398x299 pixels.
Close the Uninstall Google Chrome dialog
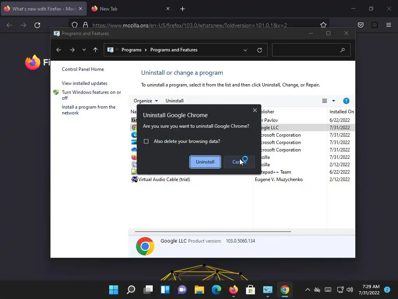[x=255, y=110]
